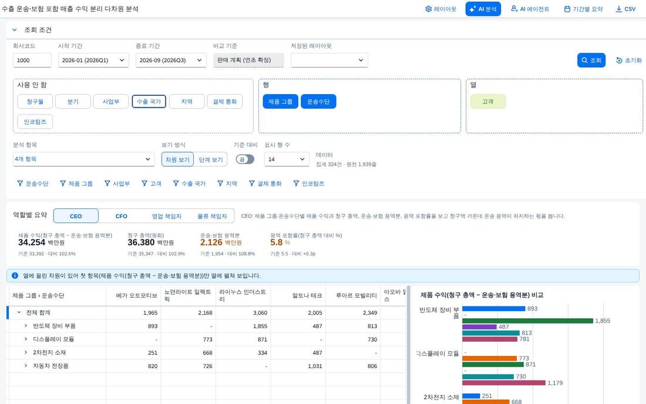This screenshot has width=646, height=404.
Task: Expand the 2차전지 소재 row
Action: (x=25, y=352)
